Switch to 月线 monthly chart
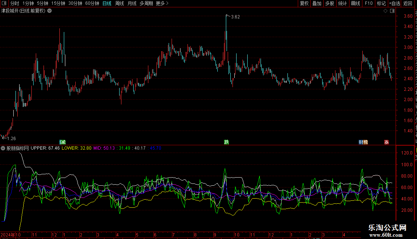Viewport: 417px width, 239px height. pos(132,3)
